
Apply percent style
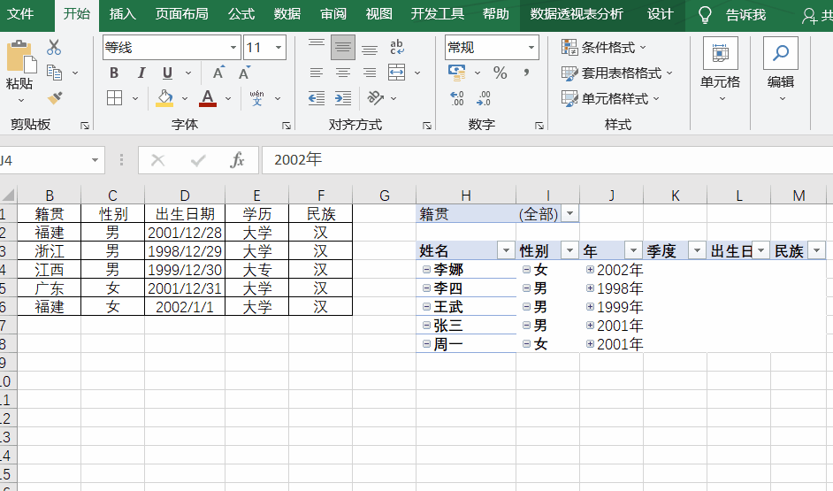point(500,73)
